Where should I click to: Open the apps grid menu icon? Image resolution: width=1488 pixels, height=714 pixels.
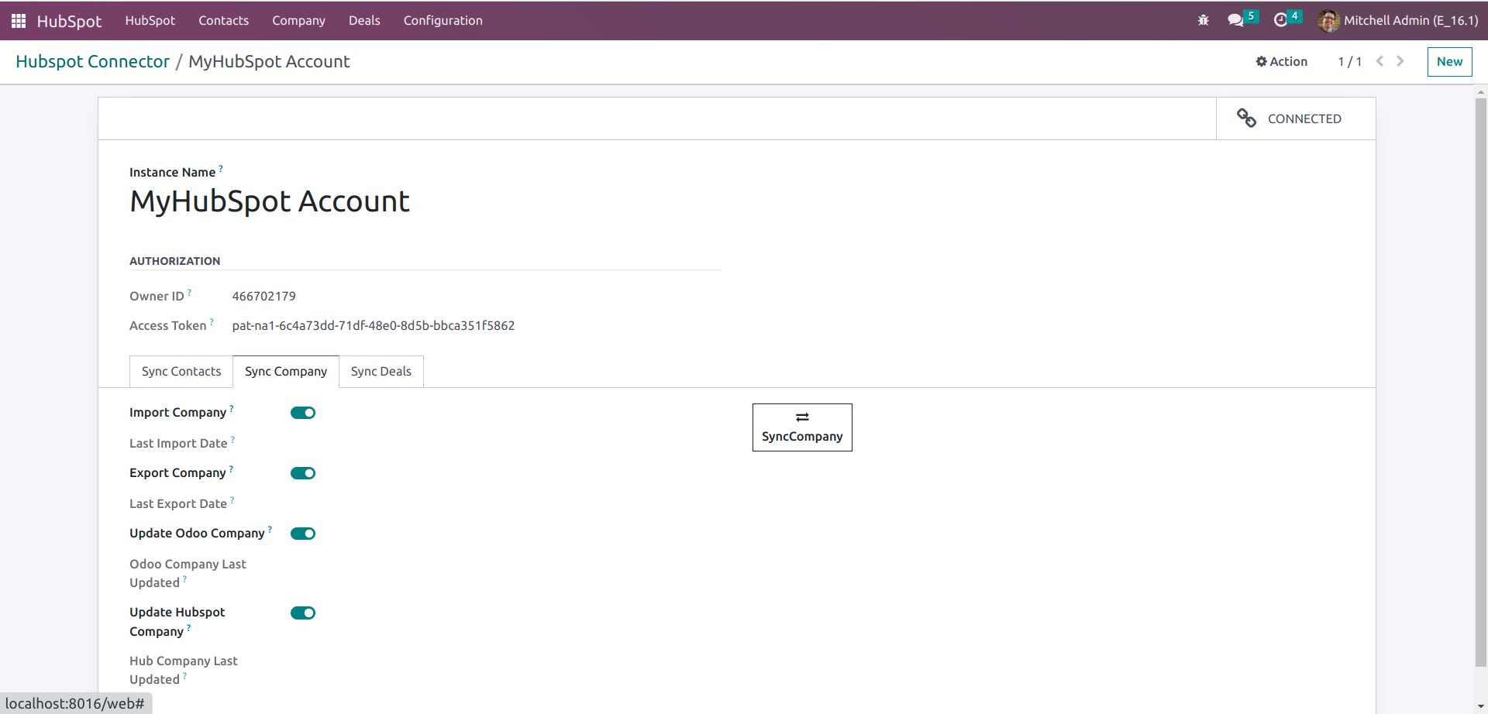[x=19, y=21]
